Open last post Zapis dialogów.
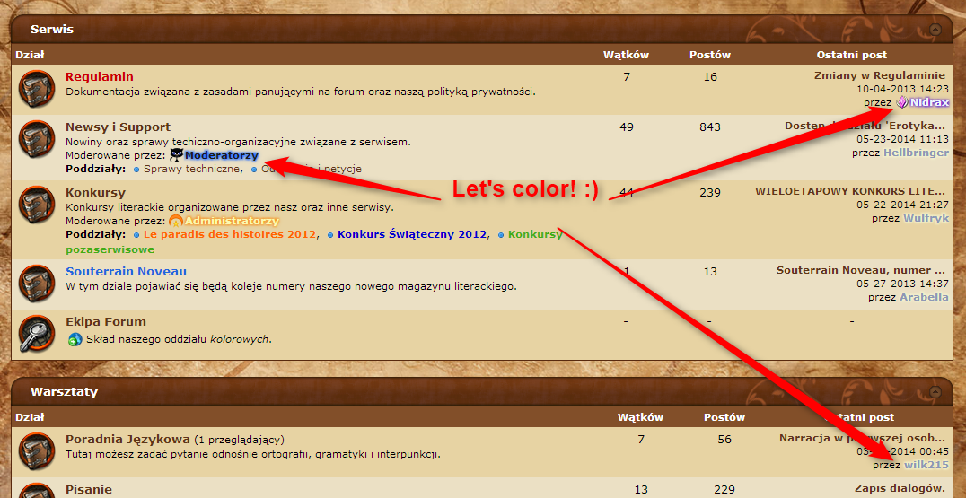Screen dimensions: 966x498 coord(901,489)
